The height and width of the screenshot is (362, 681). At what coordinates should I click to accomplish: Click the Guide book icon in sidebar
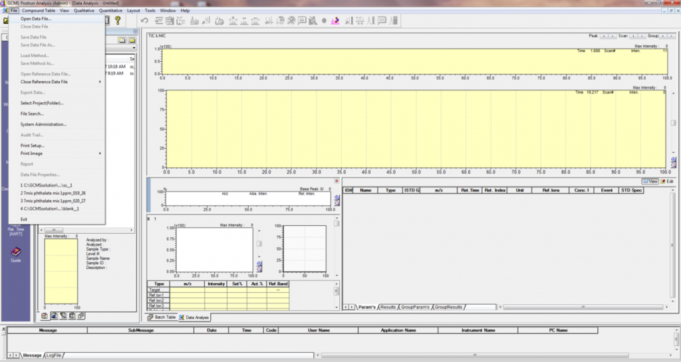coord(16,252)
